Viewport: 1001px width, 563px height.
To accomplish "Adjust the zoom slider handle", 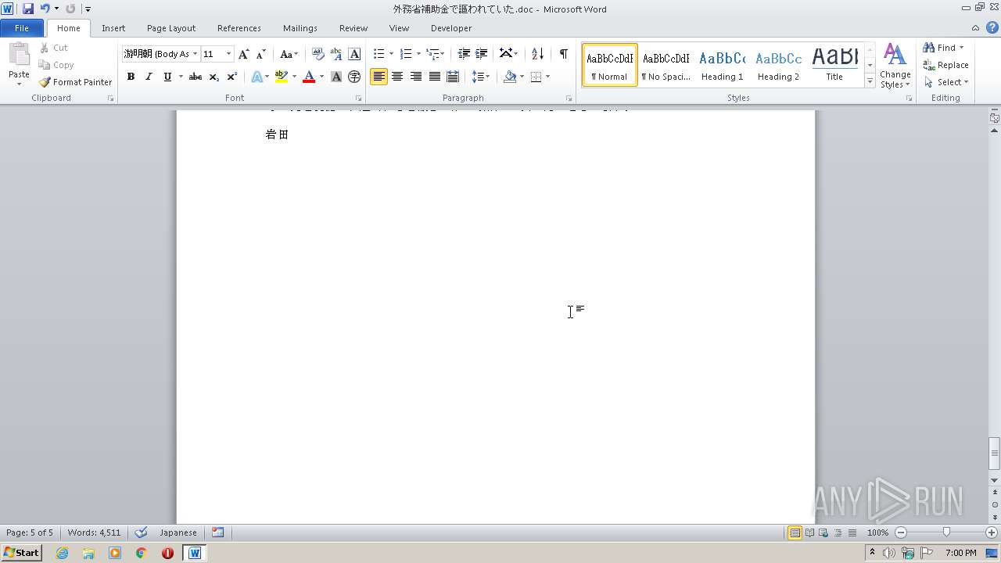I will [946, 533].
